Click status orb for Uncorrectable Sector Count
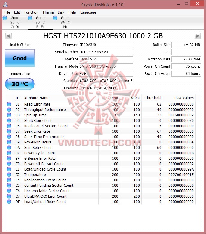This screenshot has width=206, height=234. pos(9,191)
